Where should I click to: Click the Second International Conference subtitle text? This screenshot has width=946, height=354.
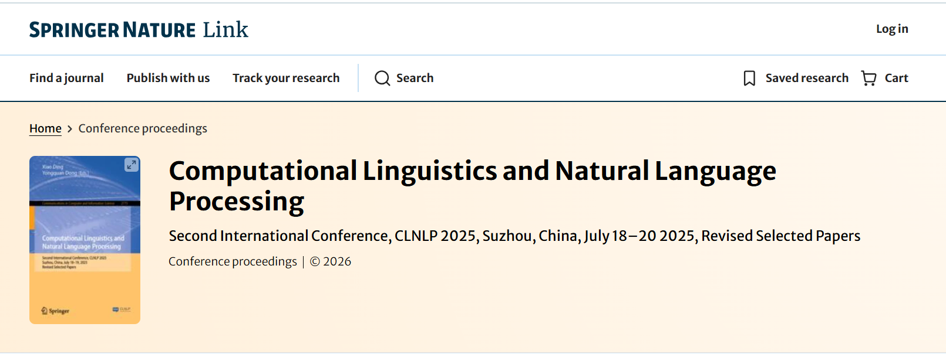click(x=514, y=236)
